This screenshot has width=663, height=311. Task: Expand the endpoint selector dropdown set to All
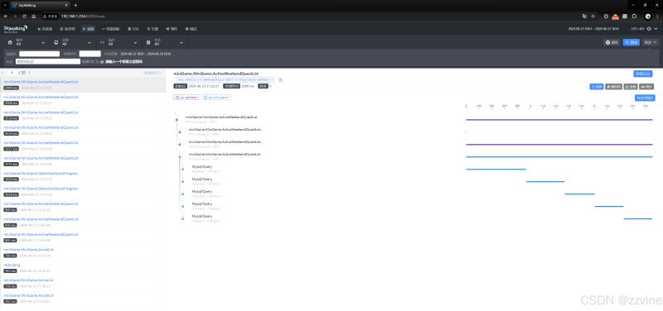coord(119,43)
